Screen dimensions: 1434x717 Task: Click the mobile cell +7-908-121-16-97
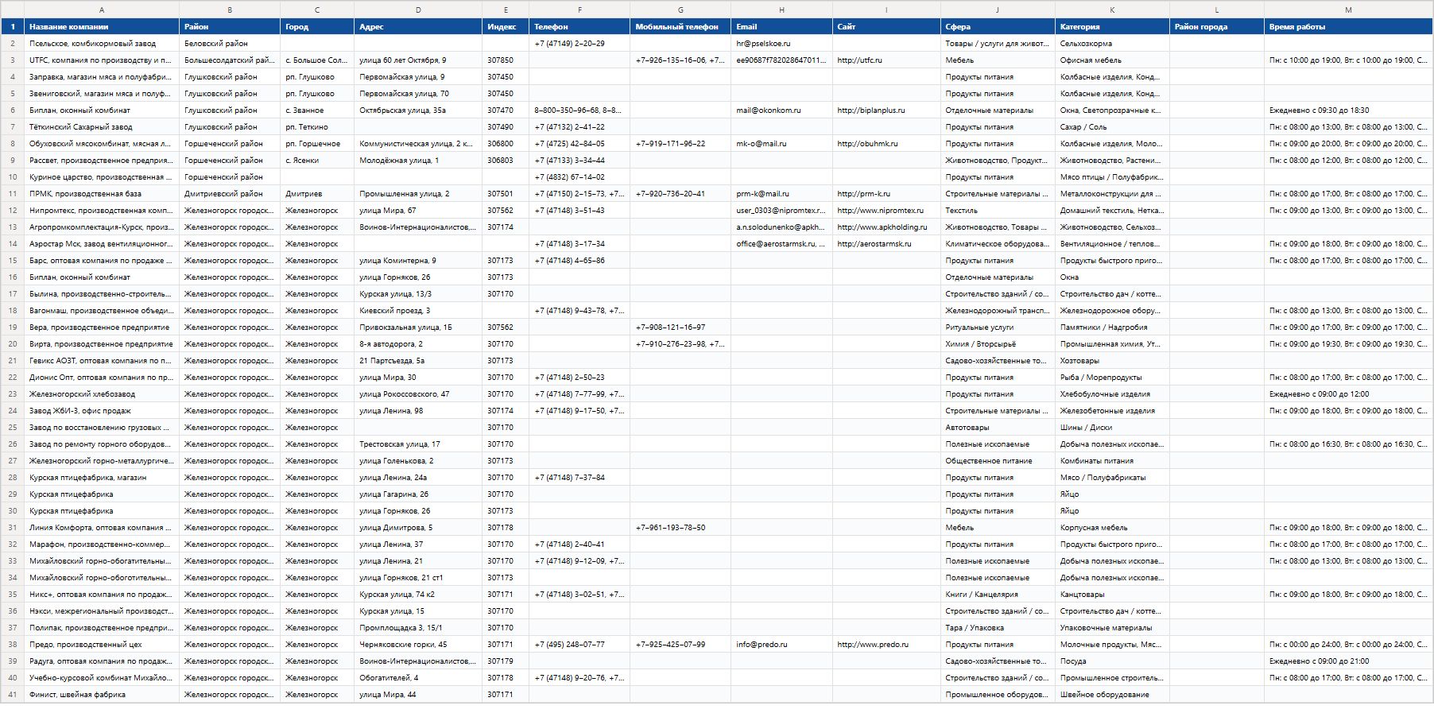(x=680, y=327)
